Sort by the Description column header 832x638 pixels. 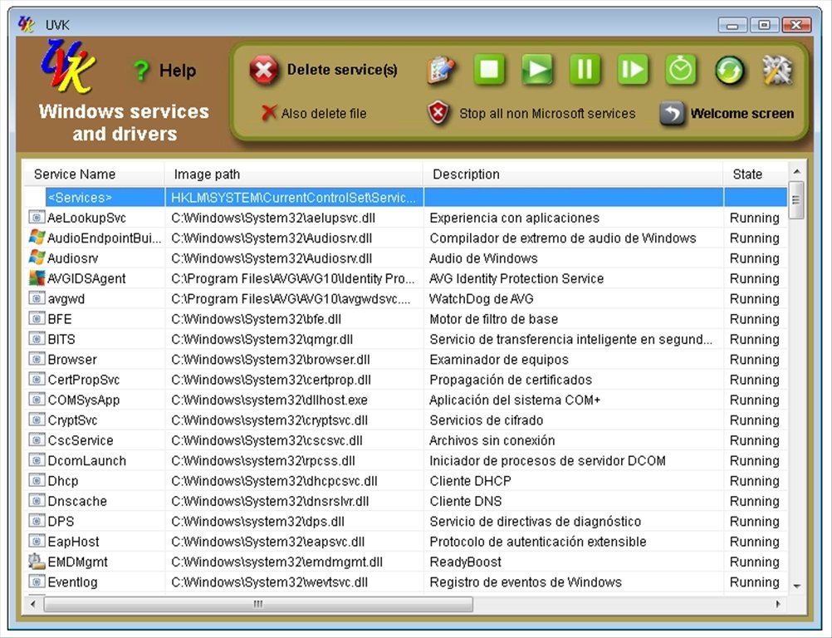[573, 174]
